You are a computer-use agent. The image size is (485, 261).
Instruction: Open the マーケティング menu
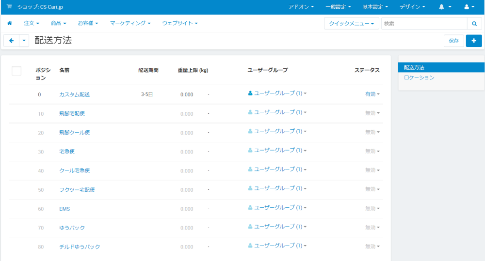tap(130, 23)
